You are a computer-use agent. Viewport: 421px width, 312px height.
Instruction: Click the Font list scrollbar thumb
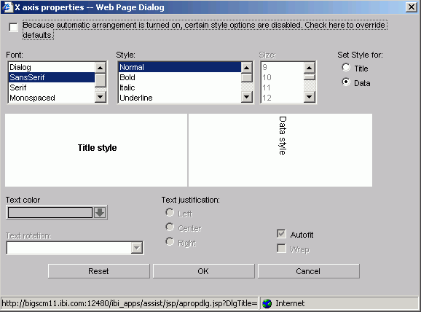tap(101, 80)
